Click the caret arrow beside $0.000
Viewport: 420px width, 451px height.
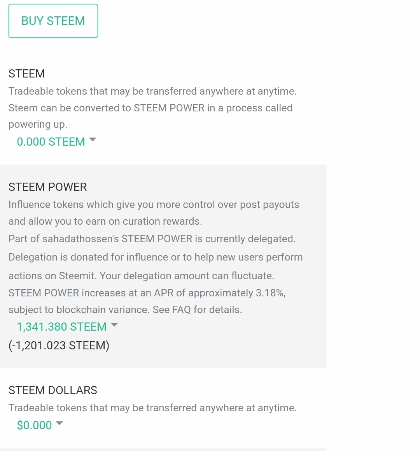pos(59,423)
